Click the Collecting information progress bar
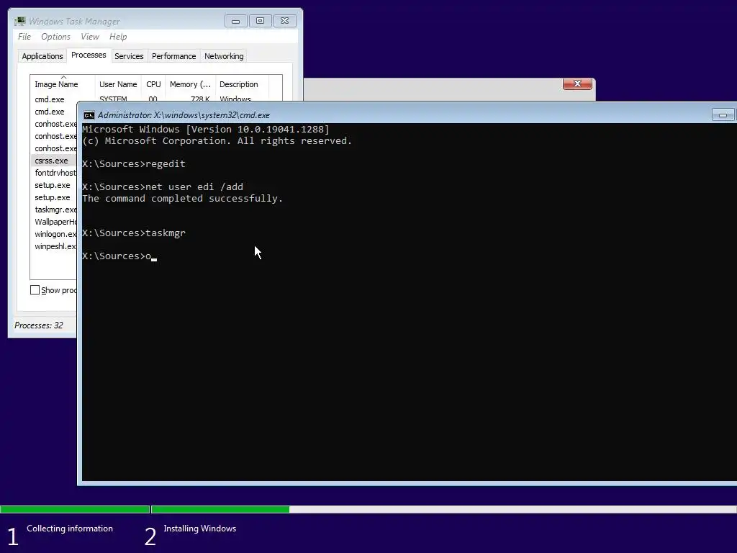 [x=75, y=509]
